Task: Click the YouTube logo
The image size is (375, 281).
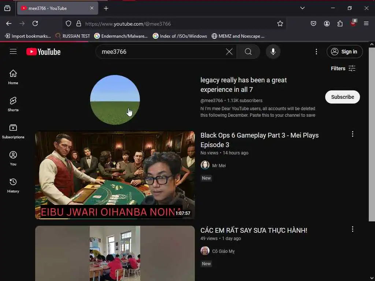Action: click(x=43, y=52)
